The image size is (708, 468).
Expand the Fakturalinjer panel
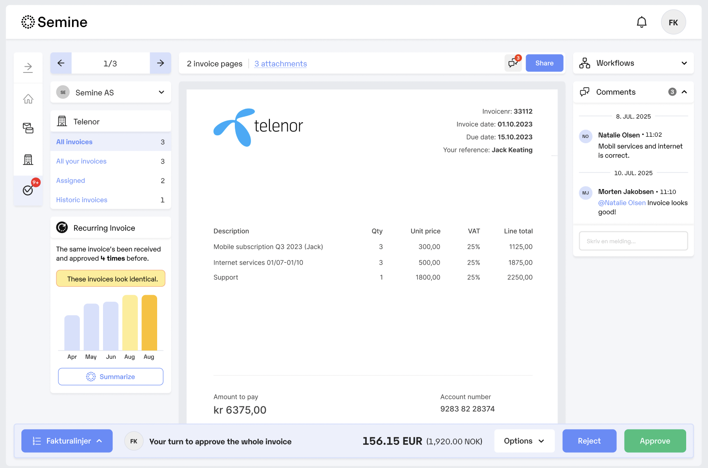(x=67, y=441)
